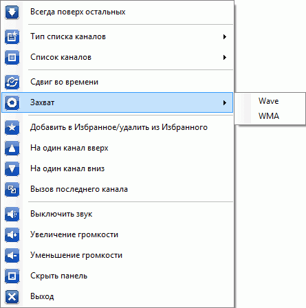Expand 'Тип списка каналов' submenu arrow
Image resolution: width=306 pixels, height=308 pixels.
tap(225, 36)
